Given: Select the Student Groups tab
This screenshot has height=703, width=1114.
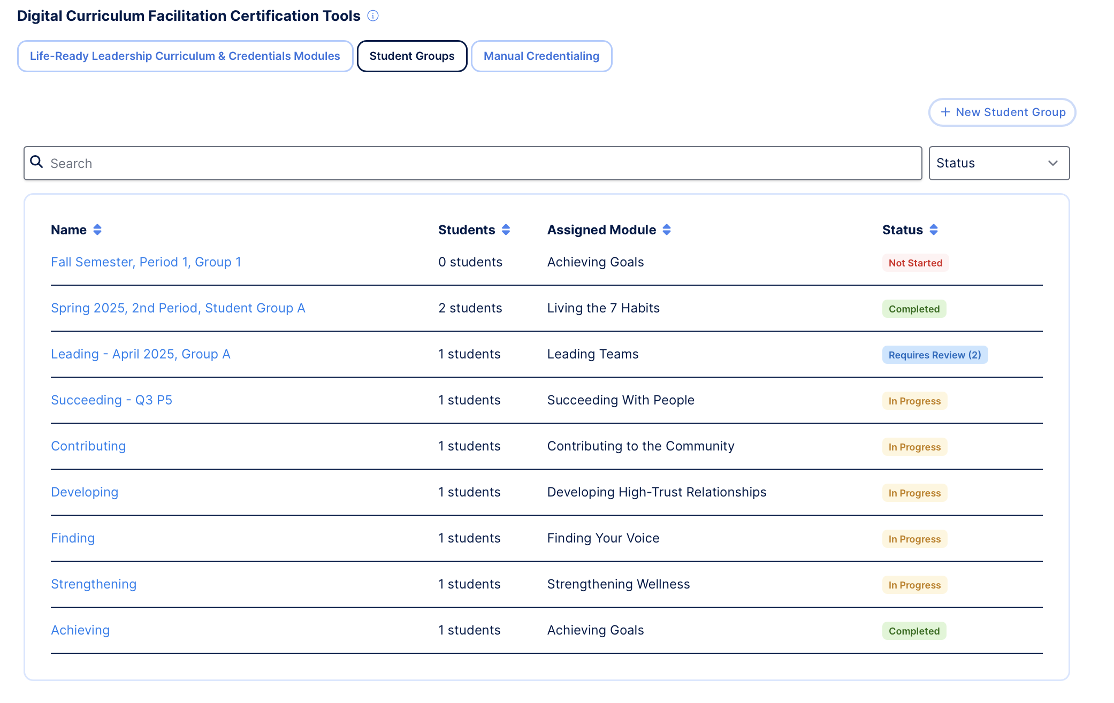Looking at the screenshot, I should pyautogui.click(x=411, y=56).
